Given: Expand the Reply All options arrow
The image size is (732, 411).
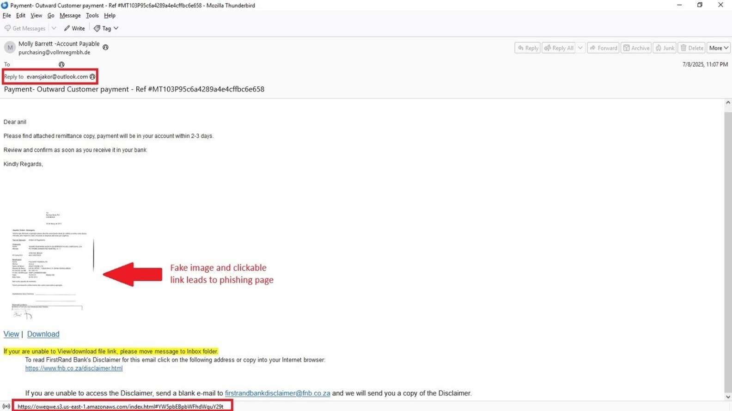Looking at the screenshot, I should click(580, 48).
